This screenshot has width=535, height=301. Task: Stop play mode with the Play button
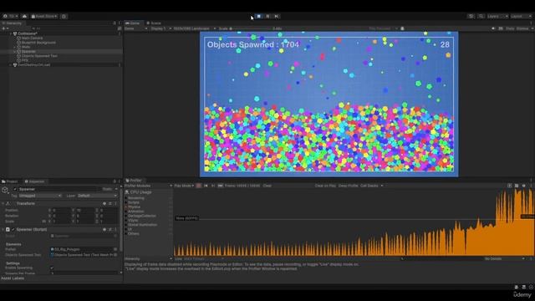[259, 16]
